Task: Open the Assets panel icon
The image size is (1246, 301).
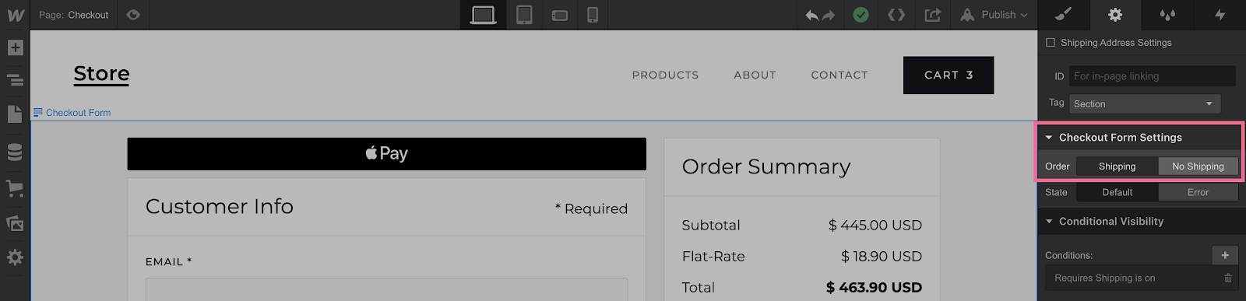Action: 15,223
